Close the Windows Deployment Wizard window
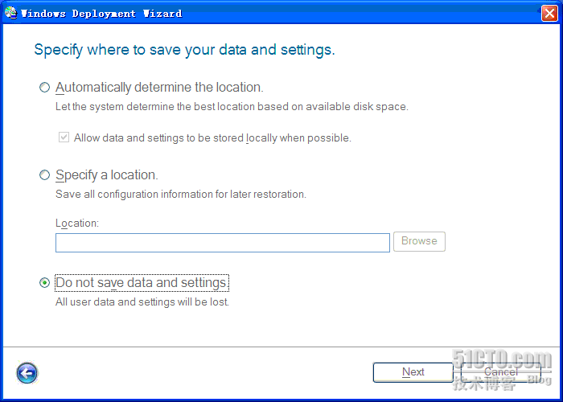The width and height of the screenshot is (563, 402). coord(549,14)
